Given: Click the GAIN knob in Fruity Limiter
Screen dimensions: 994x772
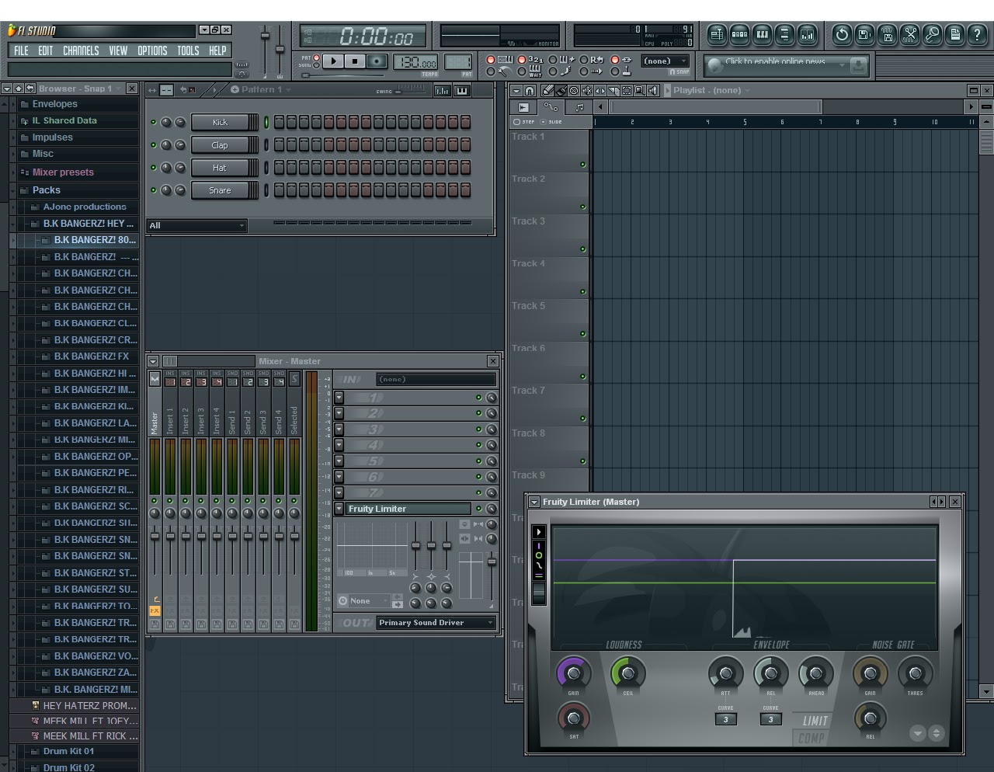Looking at the screenshot, I should point(572,673).
